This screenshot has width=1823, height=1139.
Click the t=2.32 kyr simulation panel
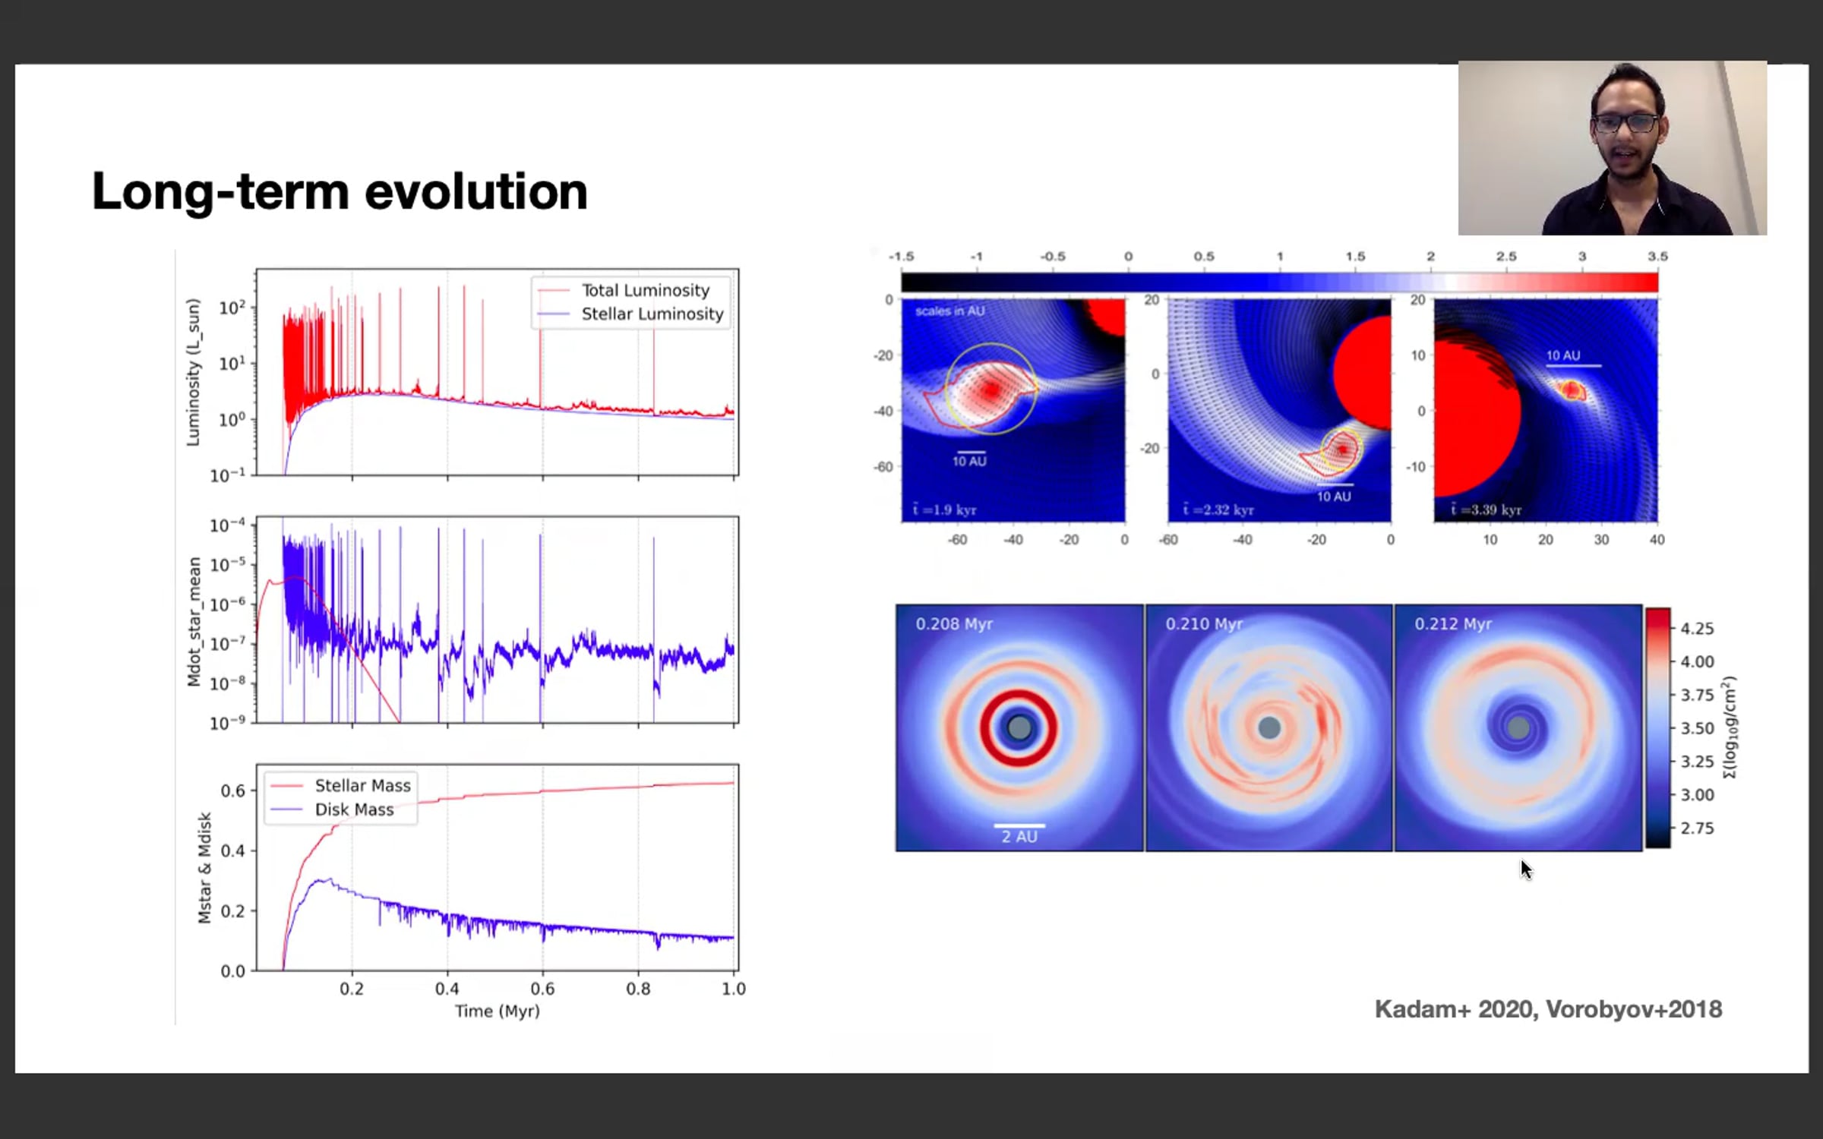point(1279,410)
